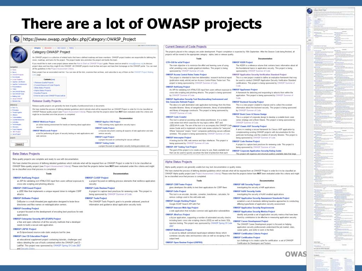Toggle the Contents box hide link
Screen dimensions: 362x271
tap(53, 79)
